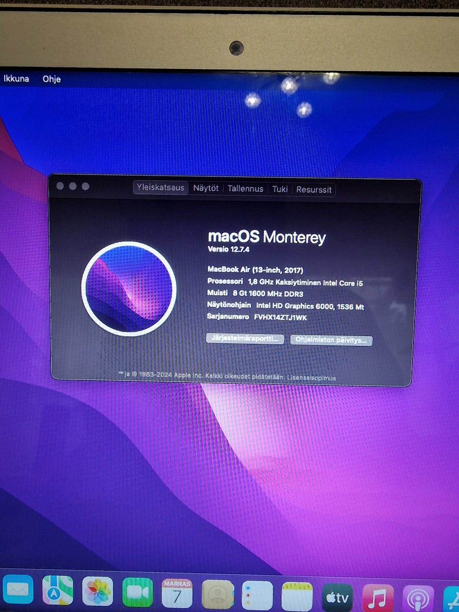Screen dimensions: 459x612
Task: Launch Maps from the Dock
Action: 58,590
